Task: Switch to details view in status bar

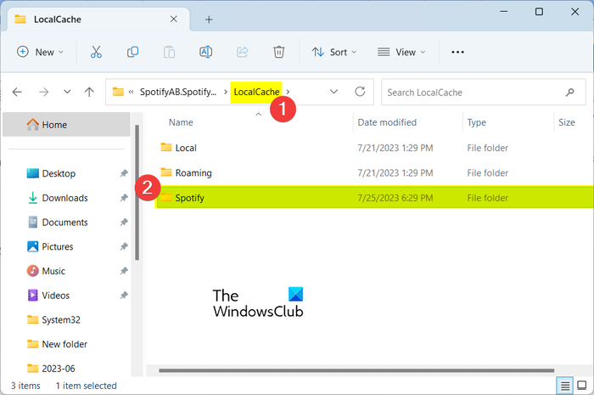Action: [x=565, y=386]
